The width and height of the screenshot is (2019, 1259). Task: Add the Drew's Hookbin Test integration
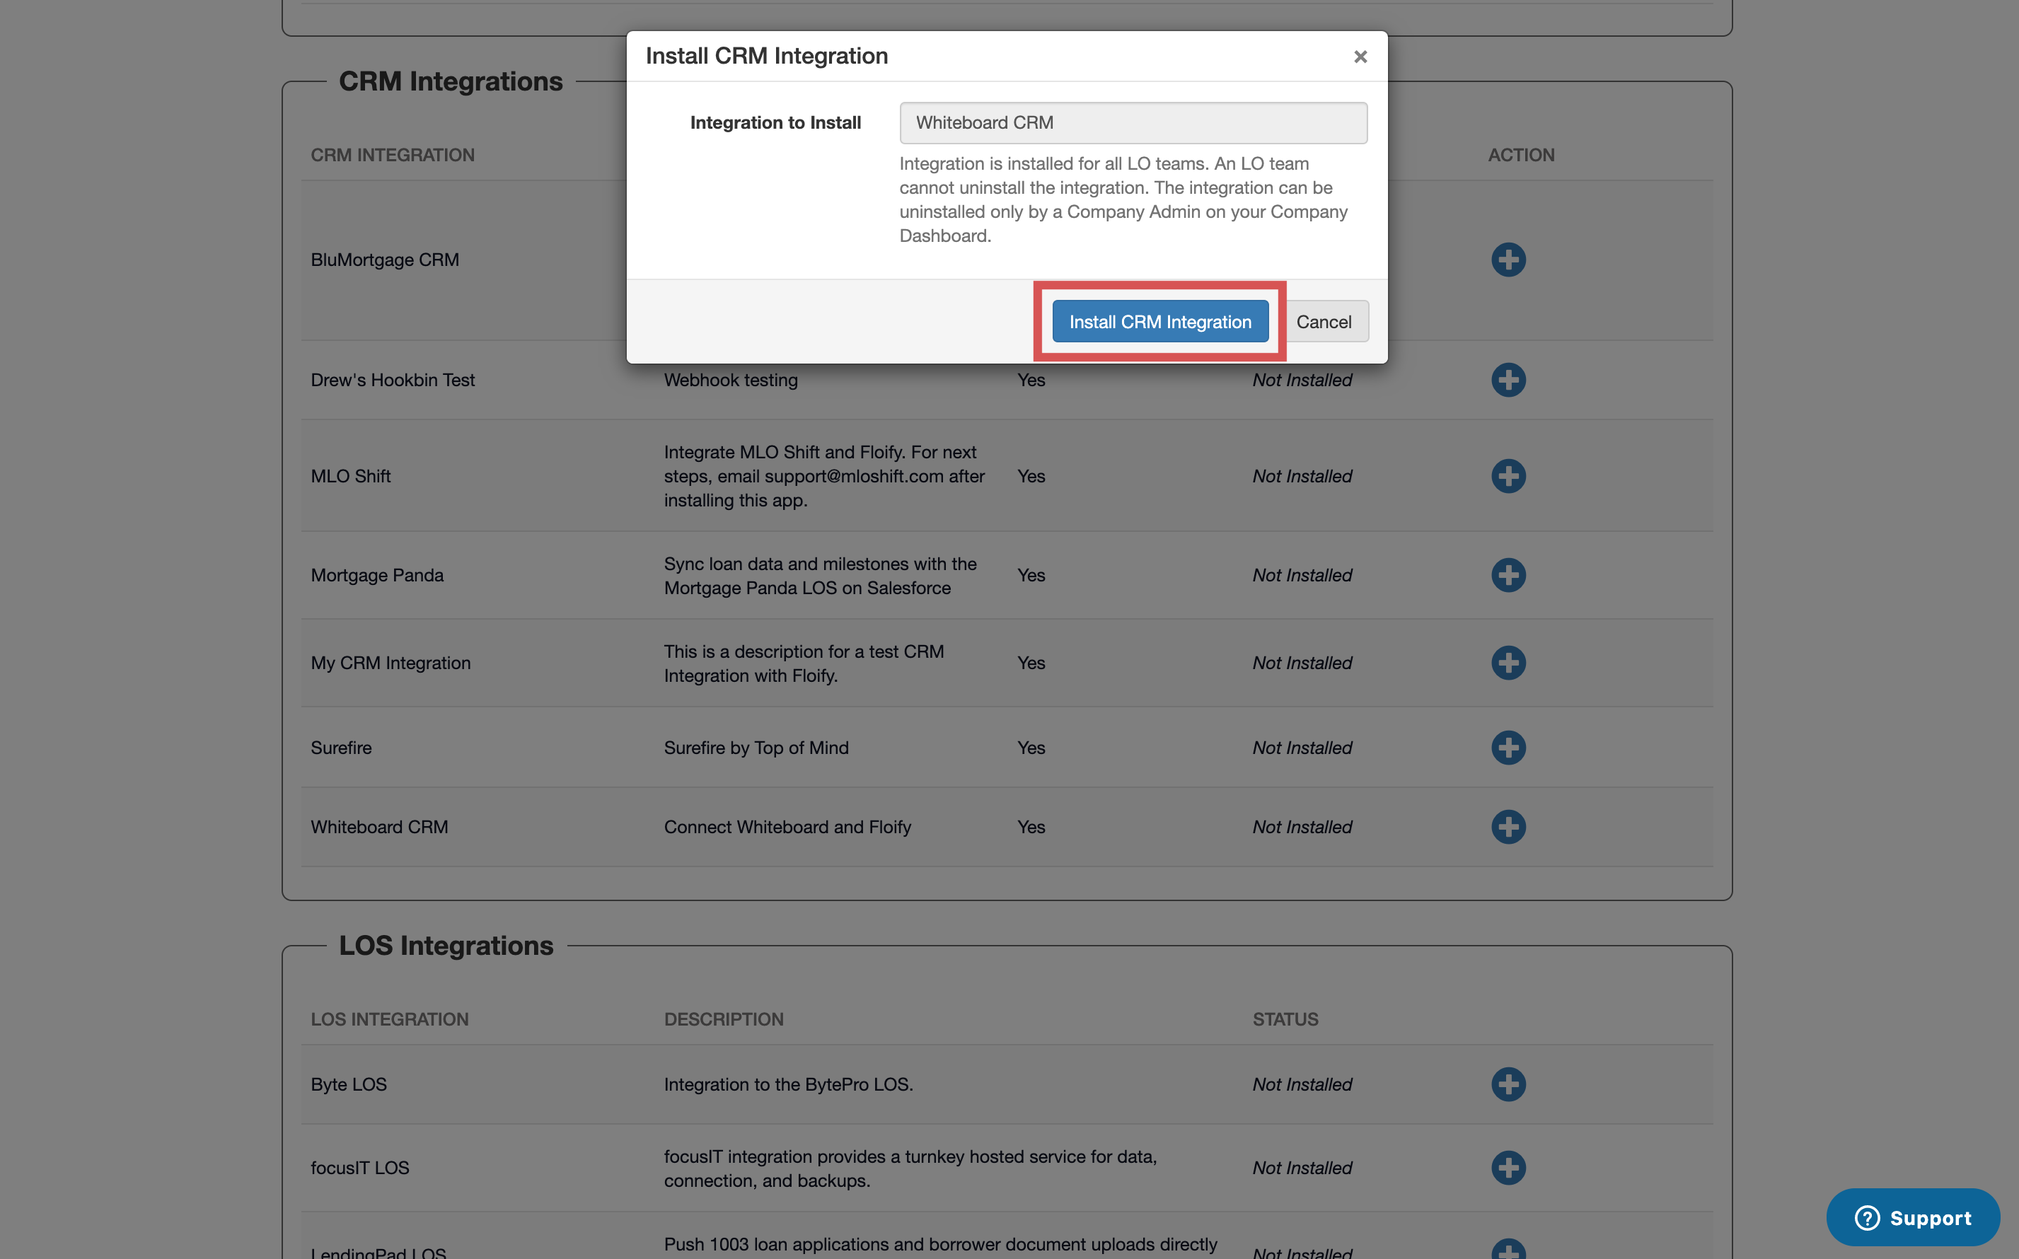tap(1508, 380)
